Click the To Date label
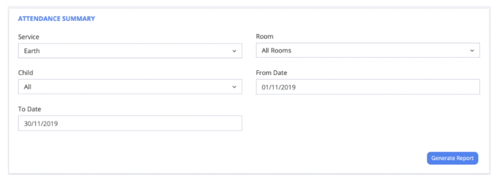 click(x=30, y=109)
